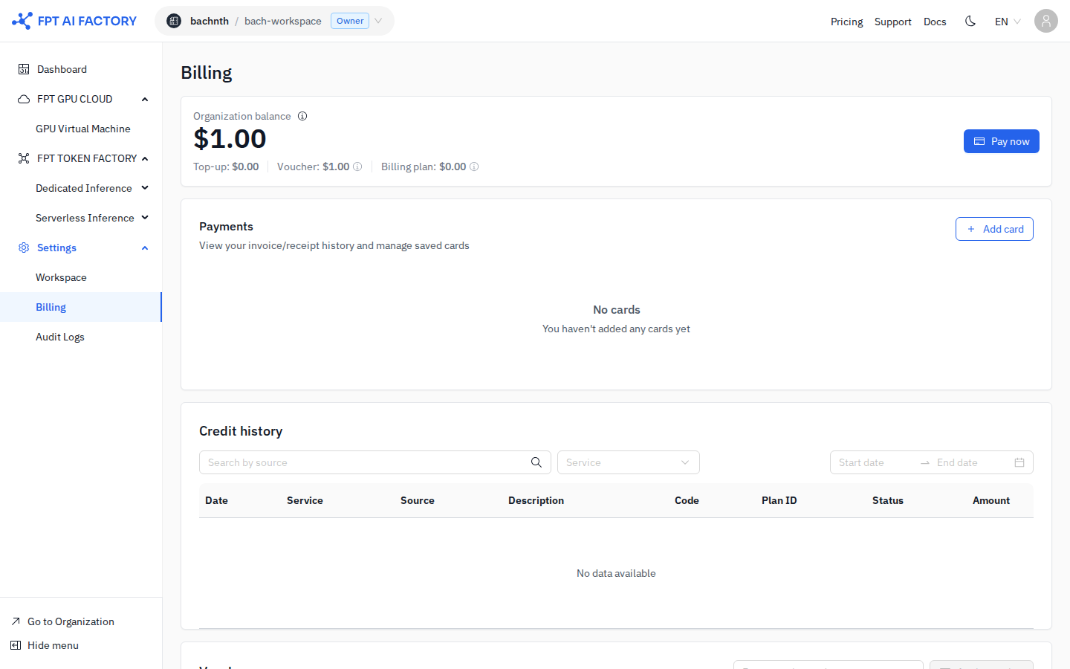Open the Docs link
This screenshot has height=669, width=1070.
point(935,22)
